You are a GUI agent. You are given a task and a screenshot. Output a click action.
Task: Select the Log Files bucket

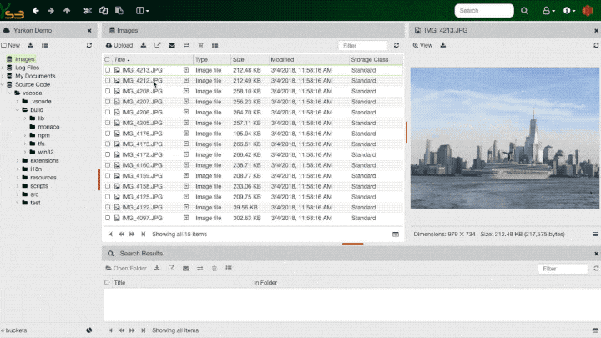pos(27,68)
